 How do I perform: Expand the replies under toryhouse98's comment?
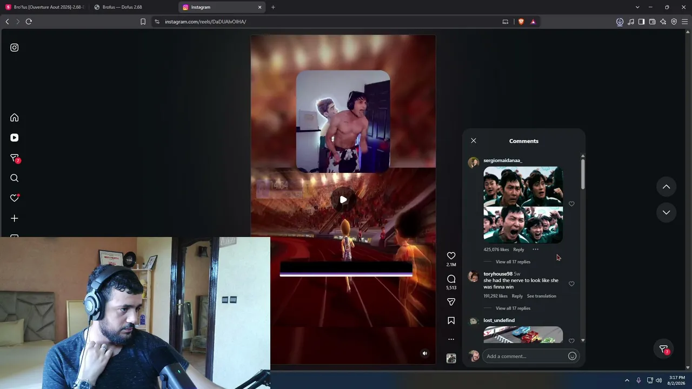513,308
